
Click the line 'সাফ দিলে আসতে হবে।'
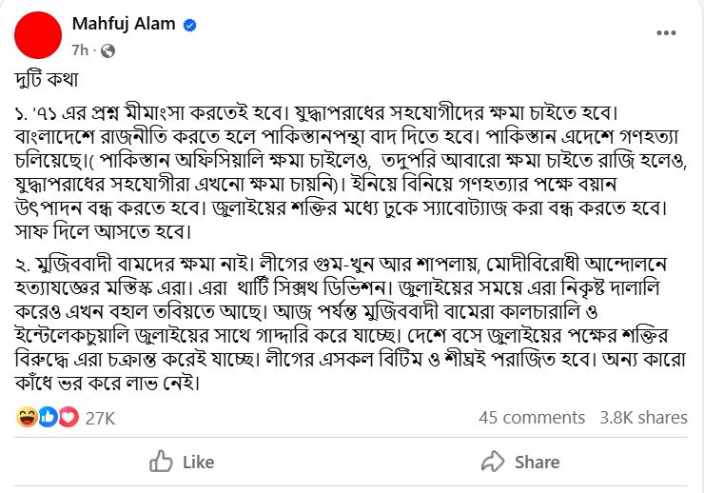pos(104,231)
